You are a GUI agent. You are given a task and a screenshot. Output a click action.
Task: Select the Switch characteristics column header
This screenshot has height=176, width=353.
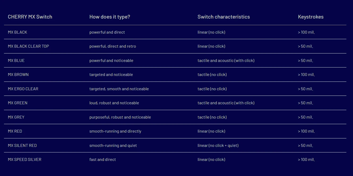coord(223,17)
